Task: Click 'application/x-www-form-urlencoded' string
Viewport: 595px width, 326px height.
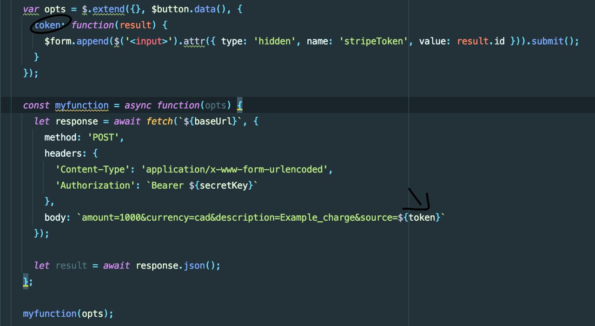Action: pyautogui.click(x=234, y=169)
